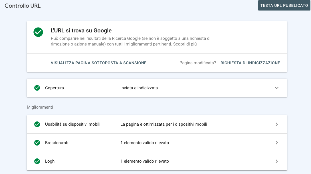Click VISUALIZZA PAGINA SOTTOPOSTA A SCANSIONE
Screen dimensions: 311x174
coord(98,63)
